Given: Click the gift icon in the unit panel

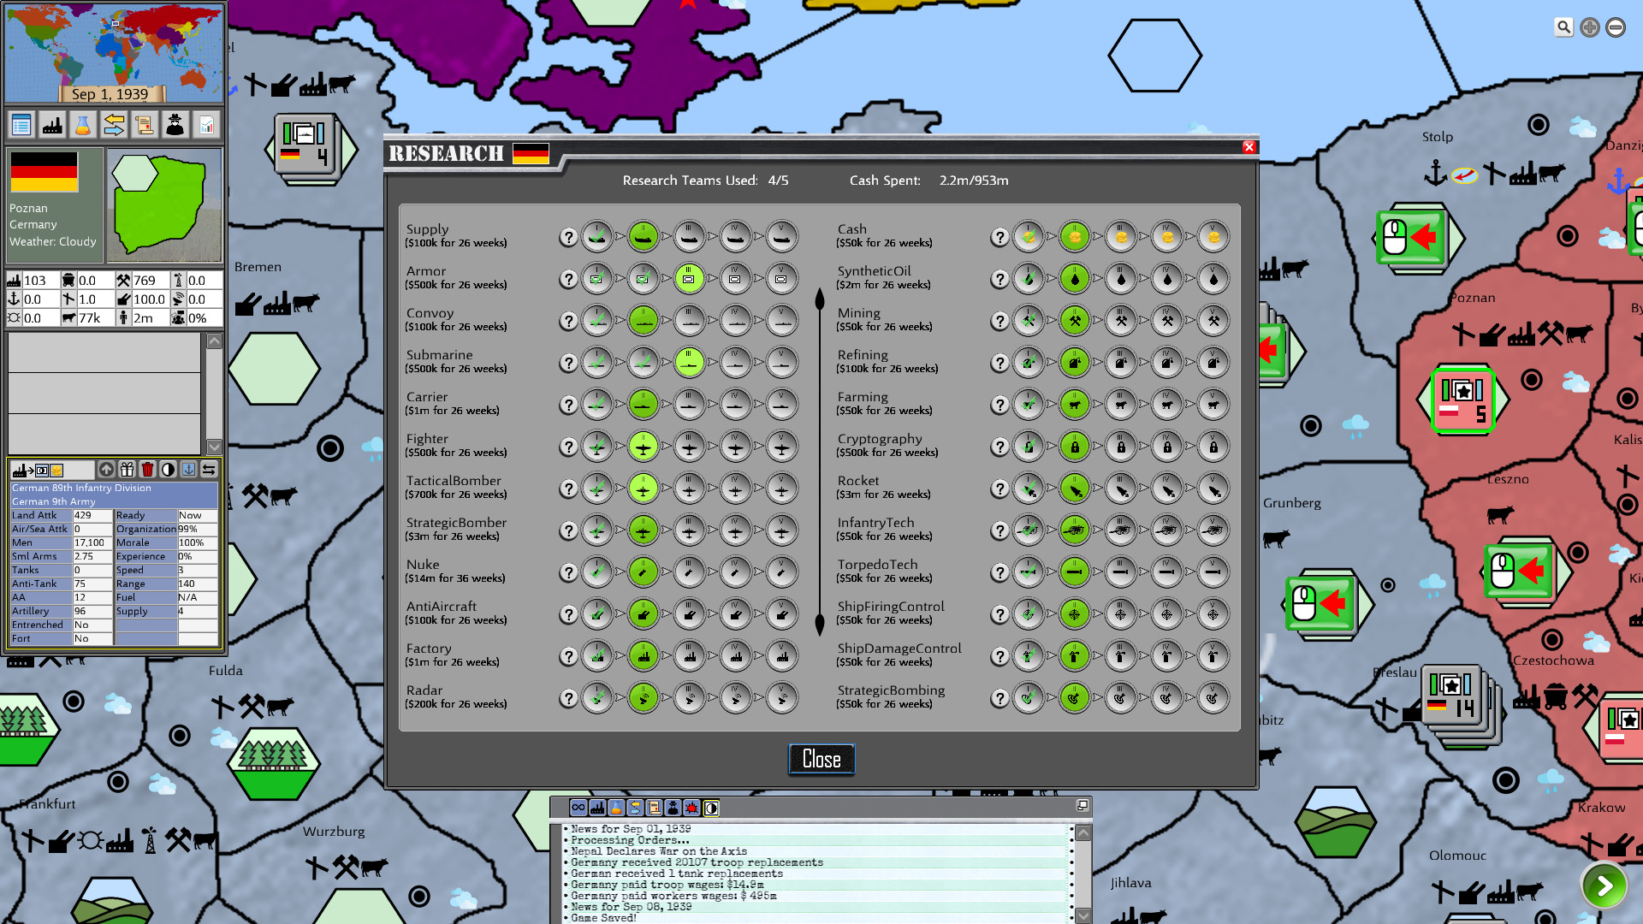Looking at the screenshot, I should tap(127, 470).
